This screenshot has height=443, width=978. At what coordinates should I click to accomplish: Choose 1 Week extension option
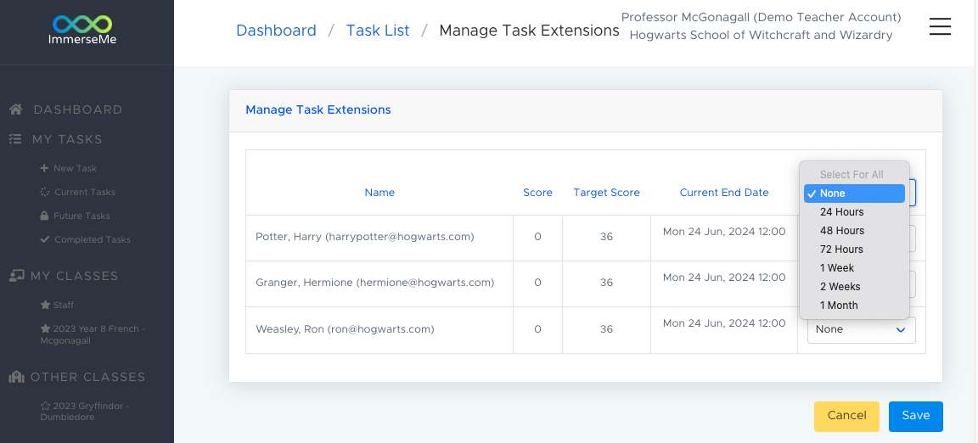click(x=855, y=268)
